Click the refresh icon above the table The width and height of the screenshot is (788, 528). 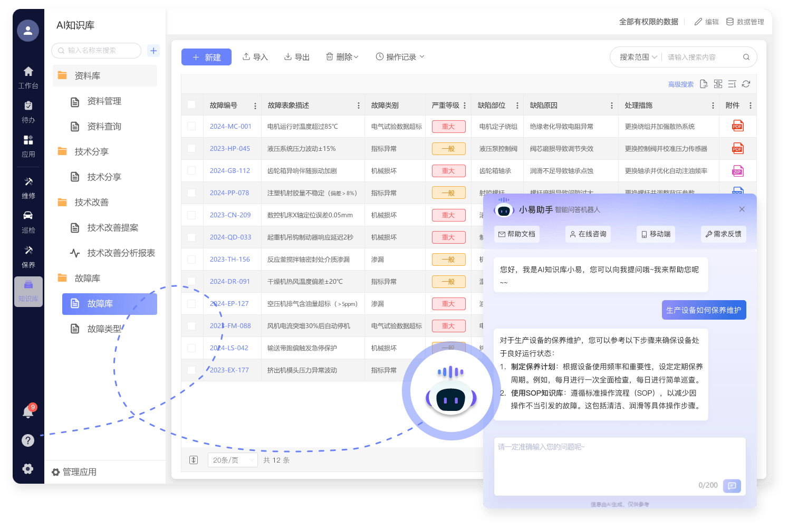click(746, 84)
